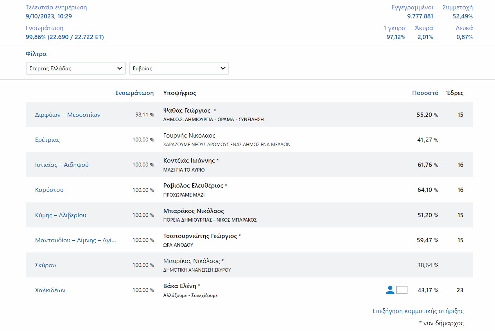
Task: Sort by the Ενσωμάτωση column header
Action: click(135, 93)
